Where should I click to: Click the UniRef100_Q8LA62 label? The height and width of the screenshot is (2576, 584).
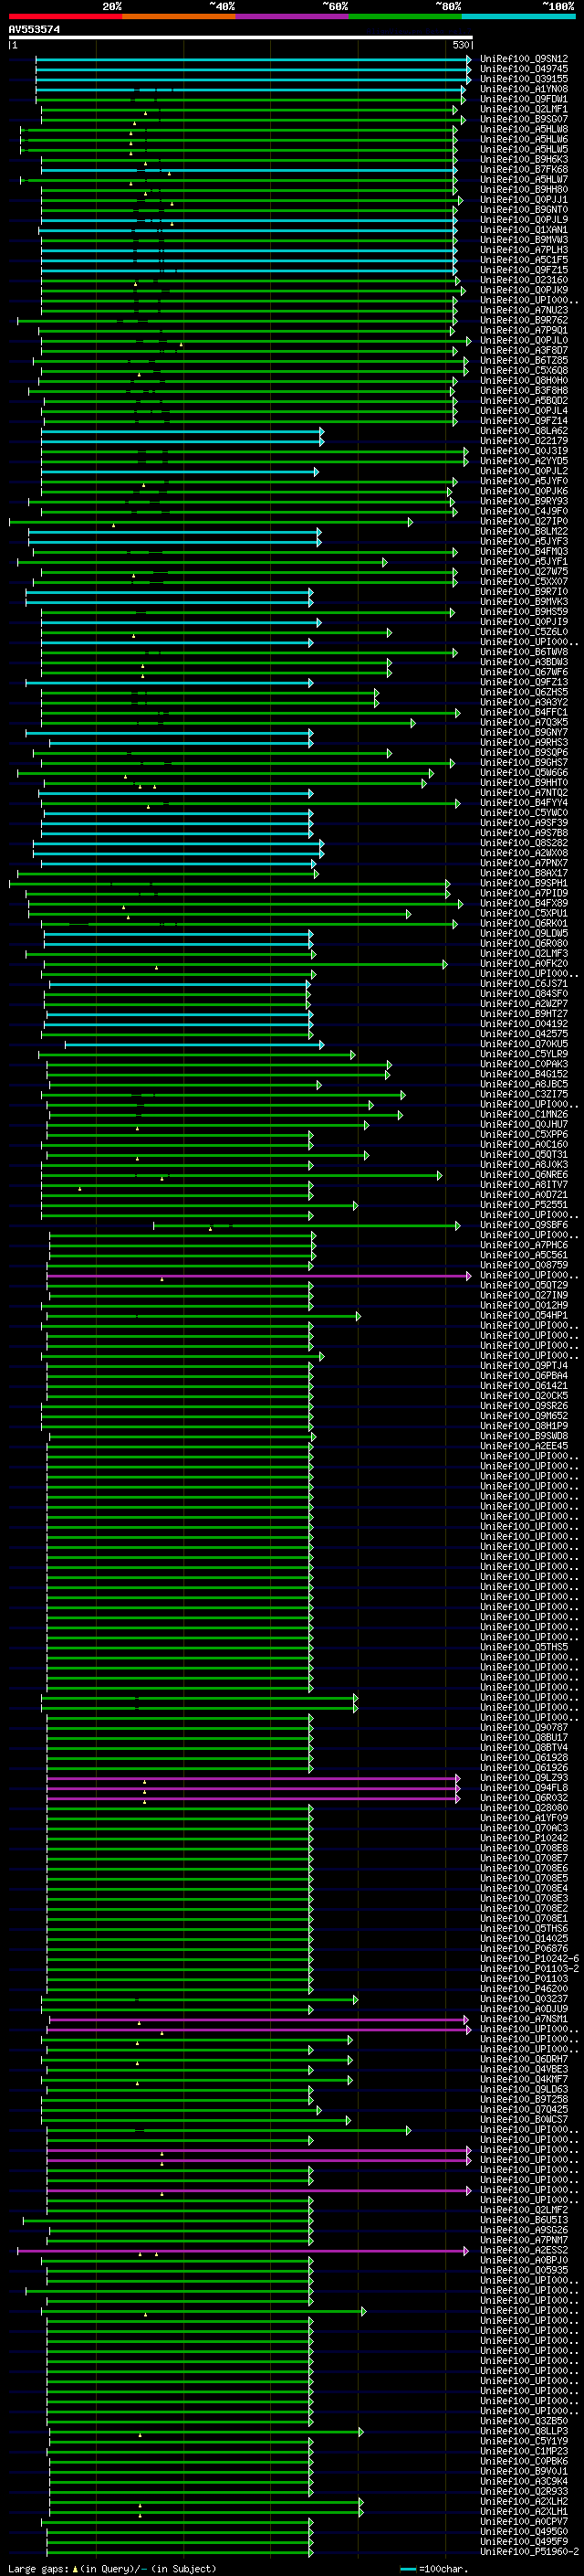pos(524,431)
